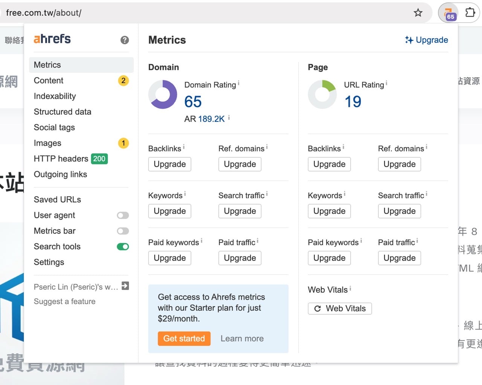Screen dimensions: 482x385
Task: Open the browser extensions puzzle icon
Action: click(470, 13)
